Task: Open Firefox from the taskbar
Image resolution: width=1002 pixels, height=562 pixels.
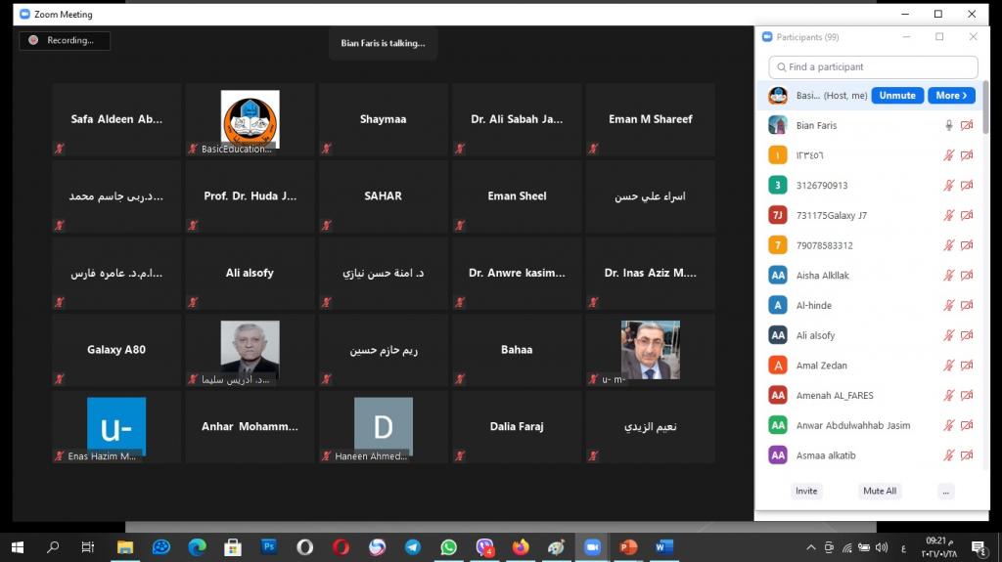Action: (x=521, y=547)
